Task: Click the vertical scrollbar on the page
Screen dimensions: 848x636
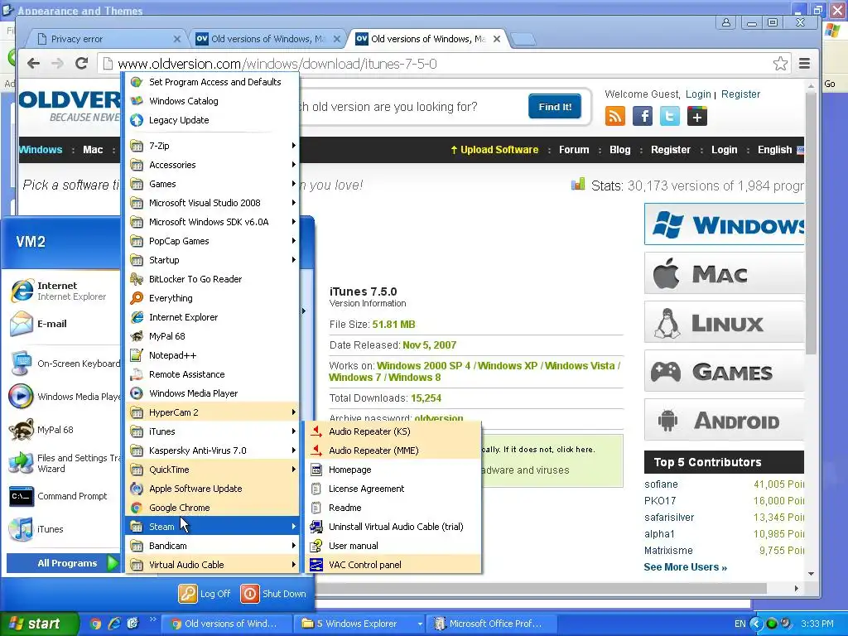Action: click(x=811, y=222)
